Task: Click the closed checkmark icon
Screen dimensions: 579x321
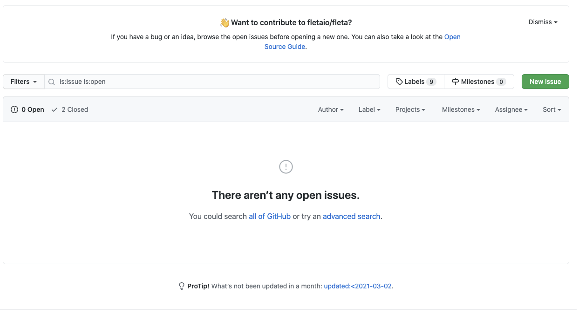Action: click(54, 109)
